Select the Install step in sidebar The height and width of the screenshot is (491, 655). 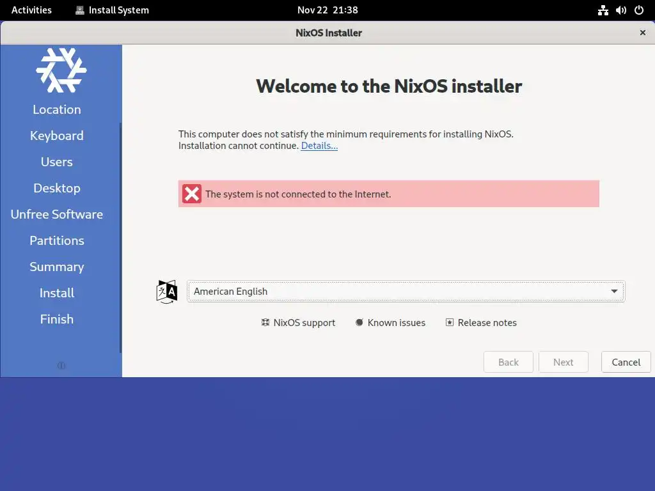(x=57, y=293)
